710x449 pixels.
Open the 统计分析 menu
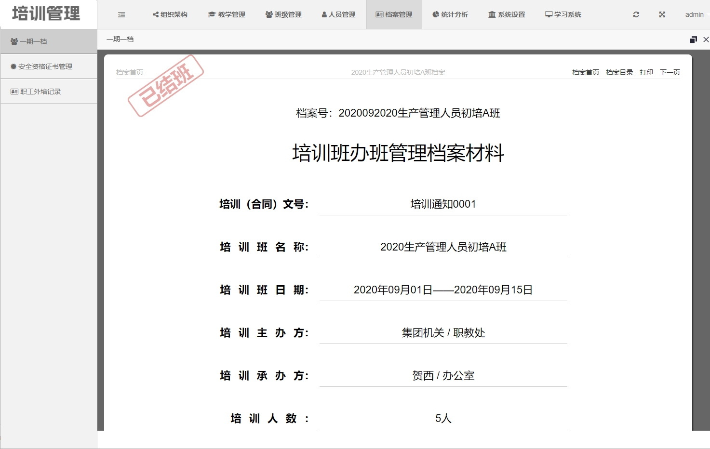pyautogui.click(x=450, y=15)
